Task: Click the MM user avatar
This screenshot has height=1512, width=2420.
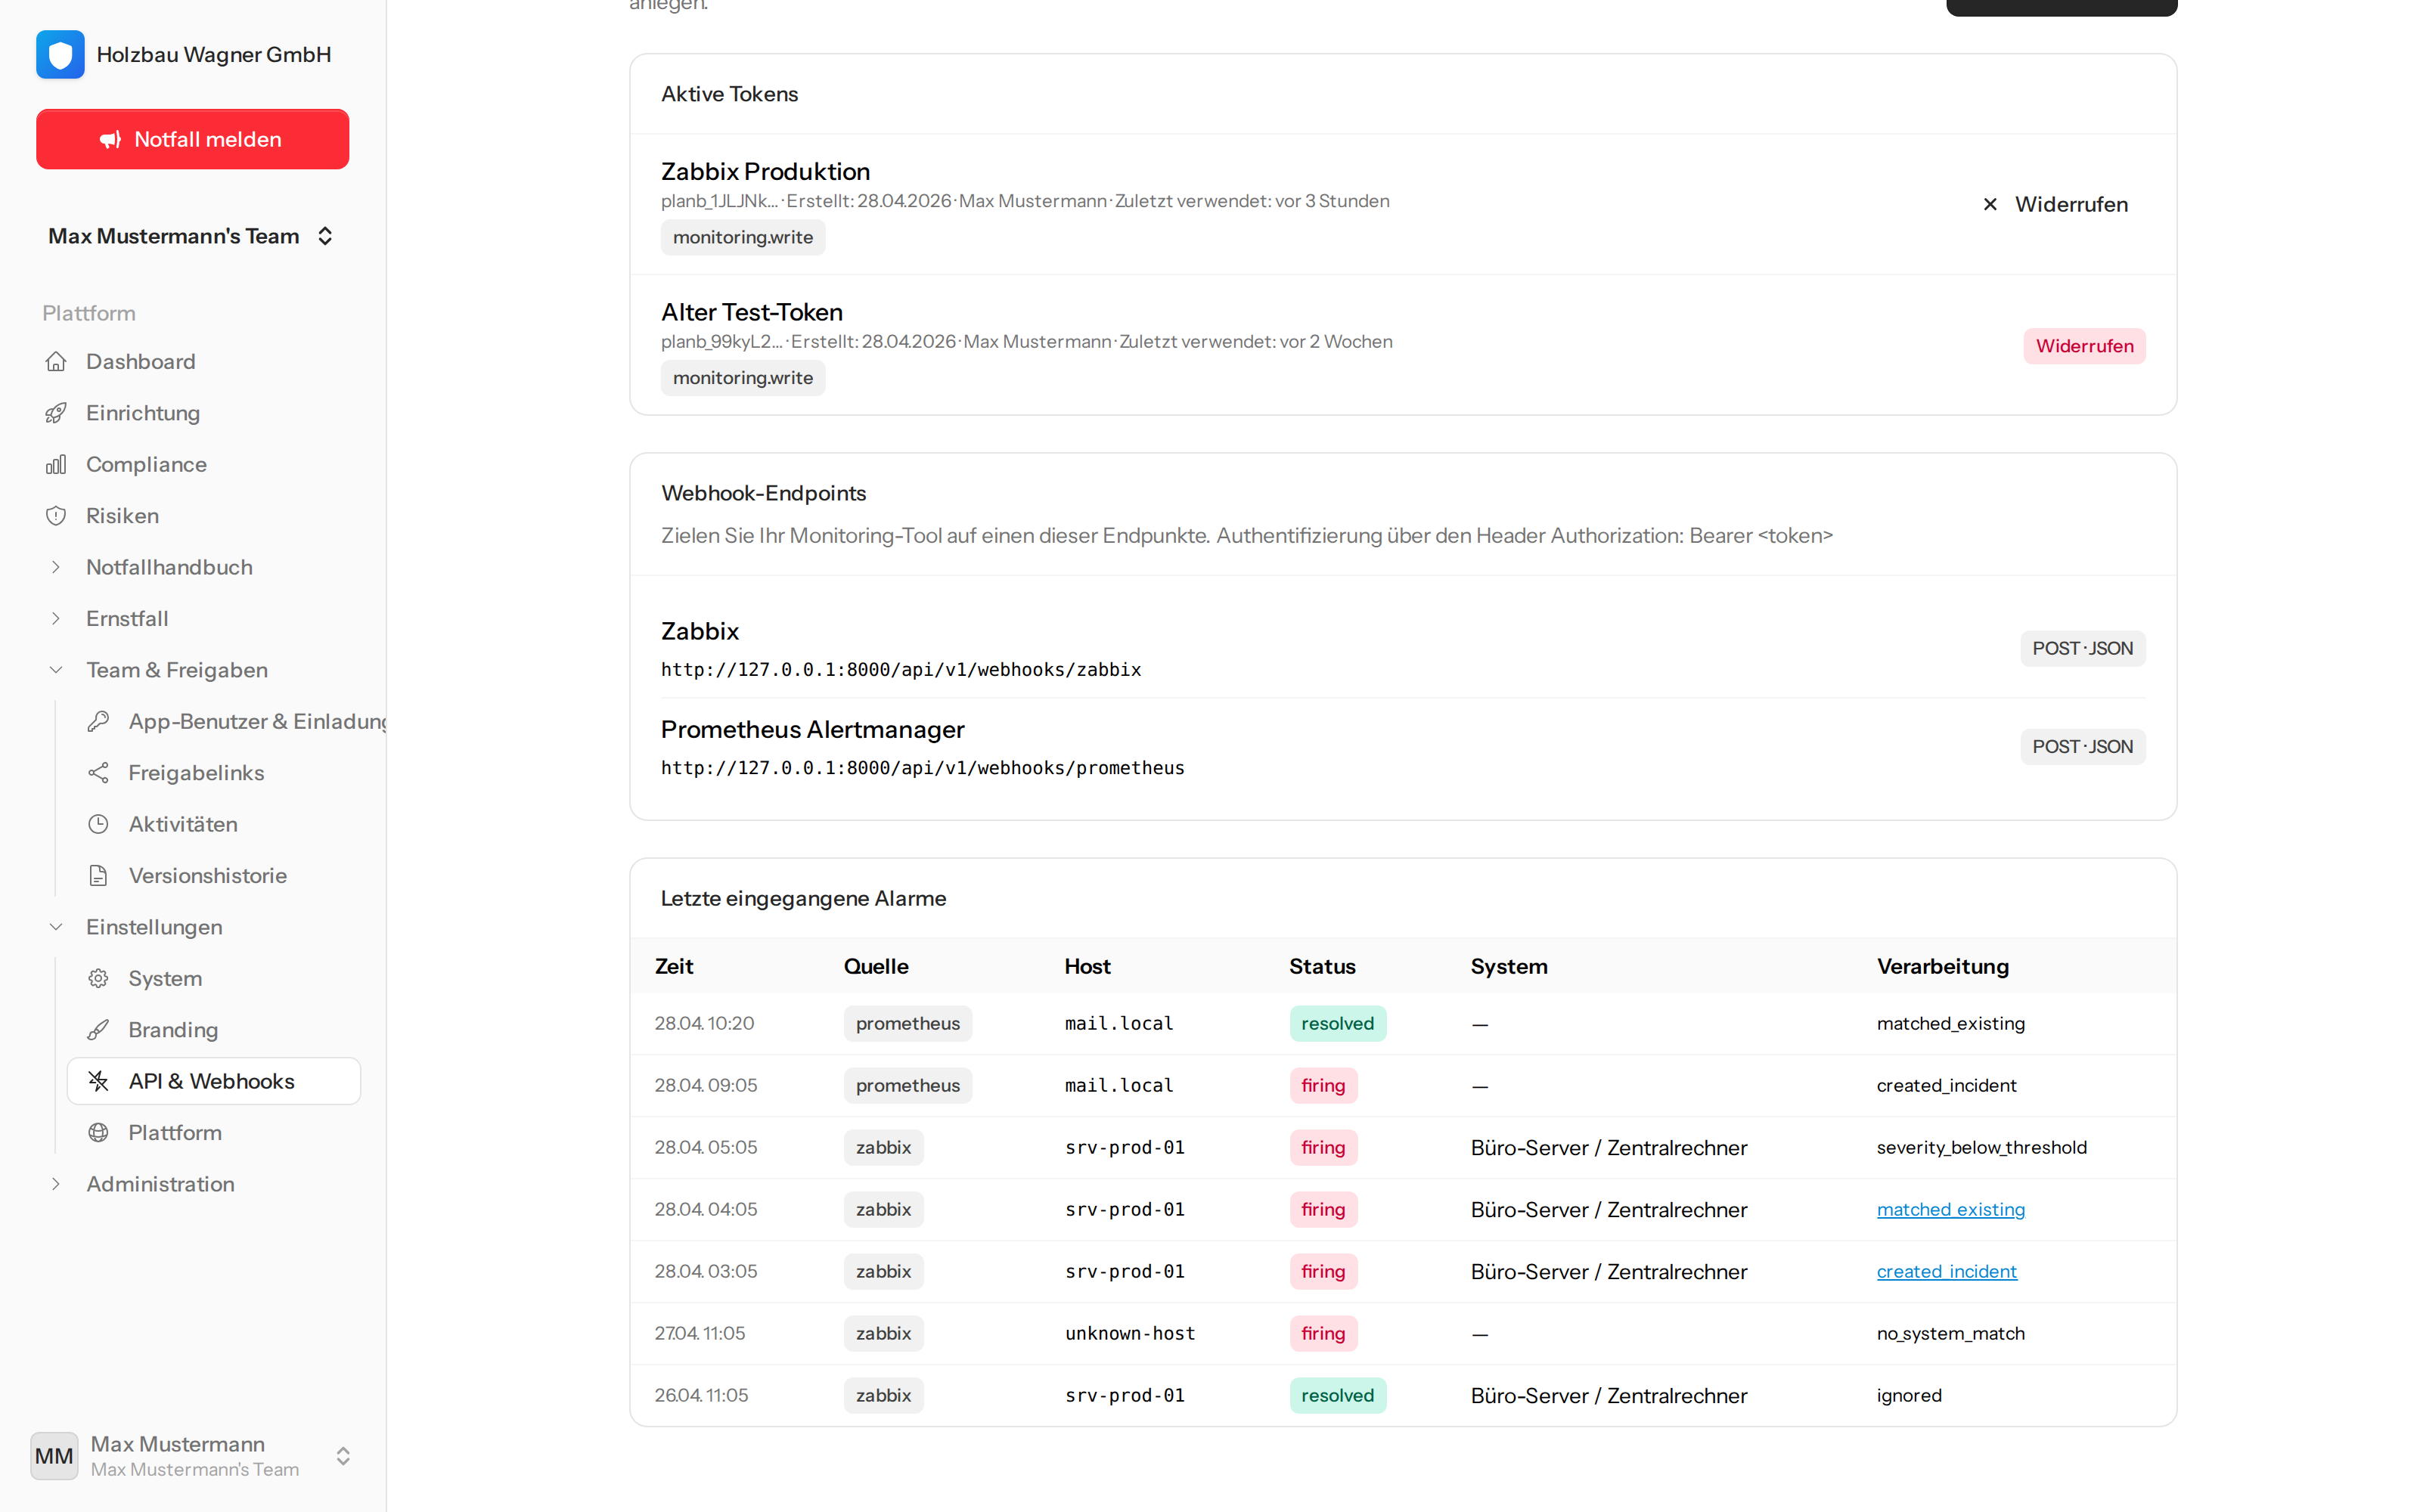Action: [54, 1456]
